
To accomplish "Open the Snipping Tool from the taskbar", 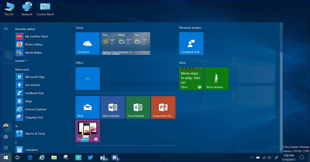I will (66, 157).
